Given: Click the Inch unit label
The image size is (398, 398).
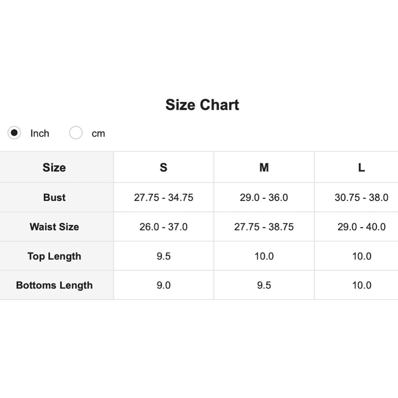Looking at the screenshot, I should (40, 133).
